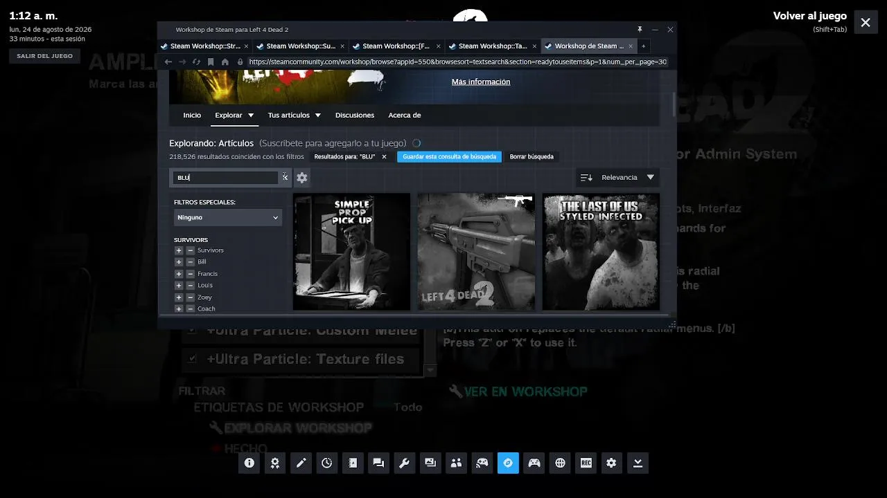Remove the Resultados para BLU filter
This screenshot has width=887, height=498.
384,157
